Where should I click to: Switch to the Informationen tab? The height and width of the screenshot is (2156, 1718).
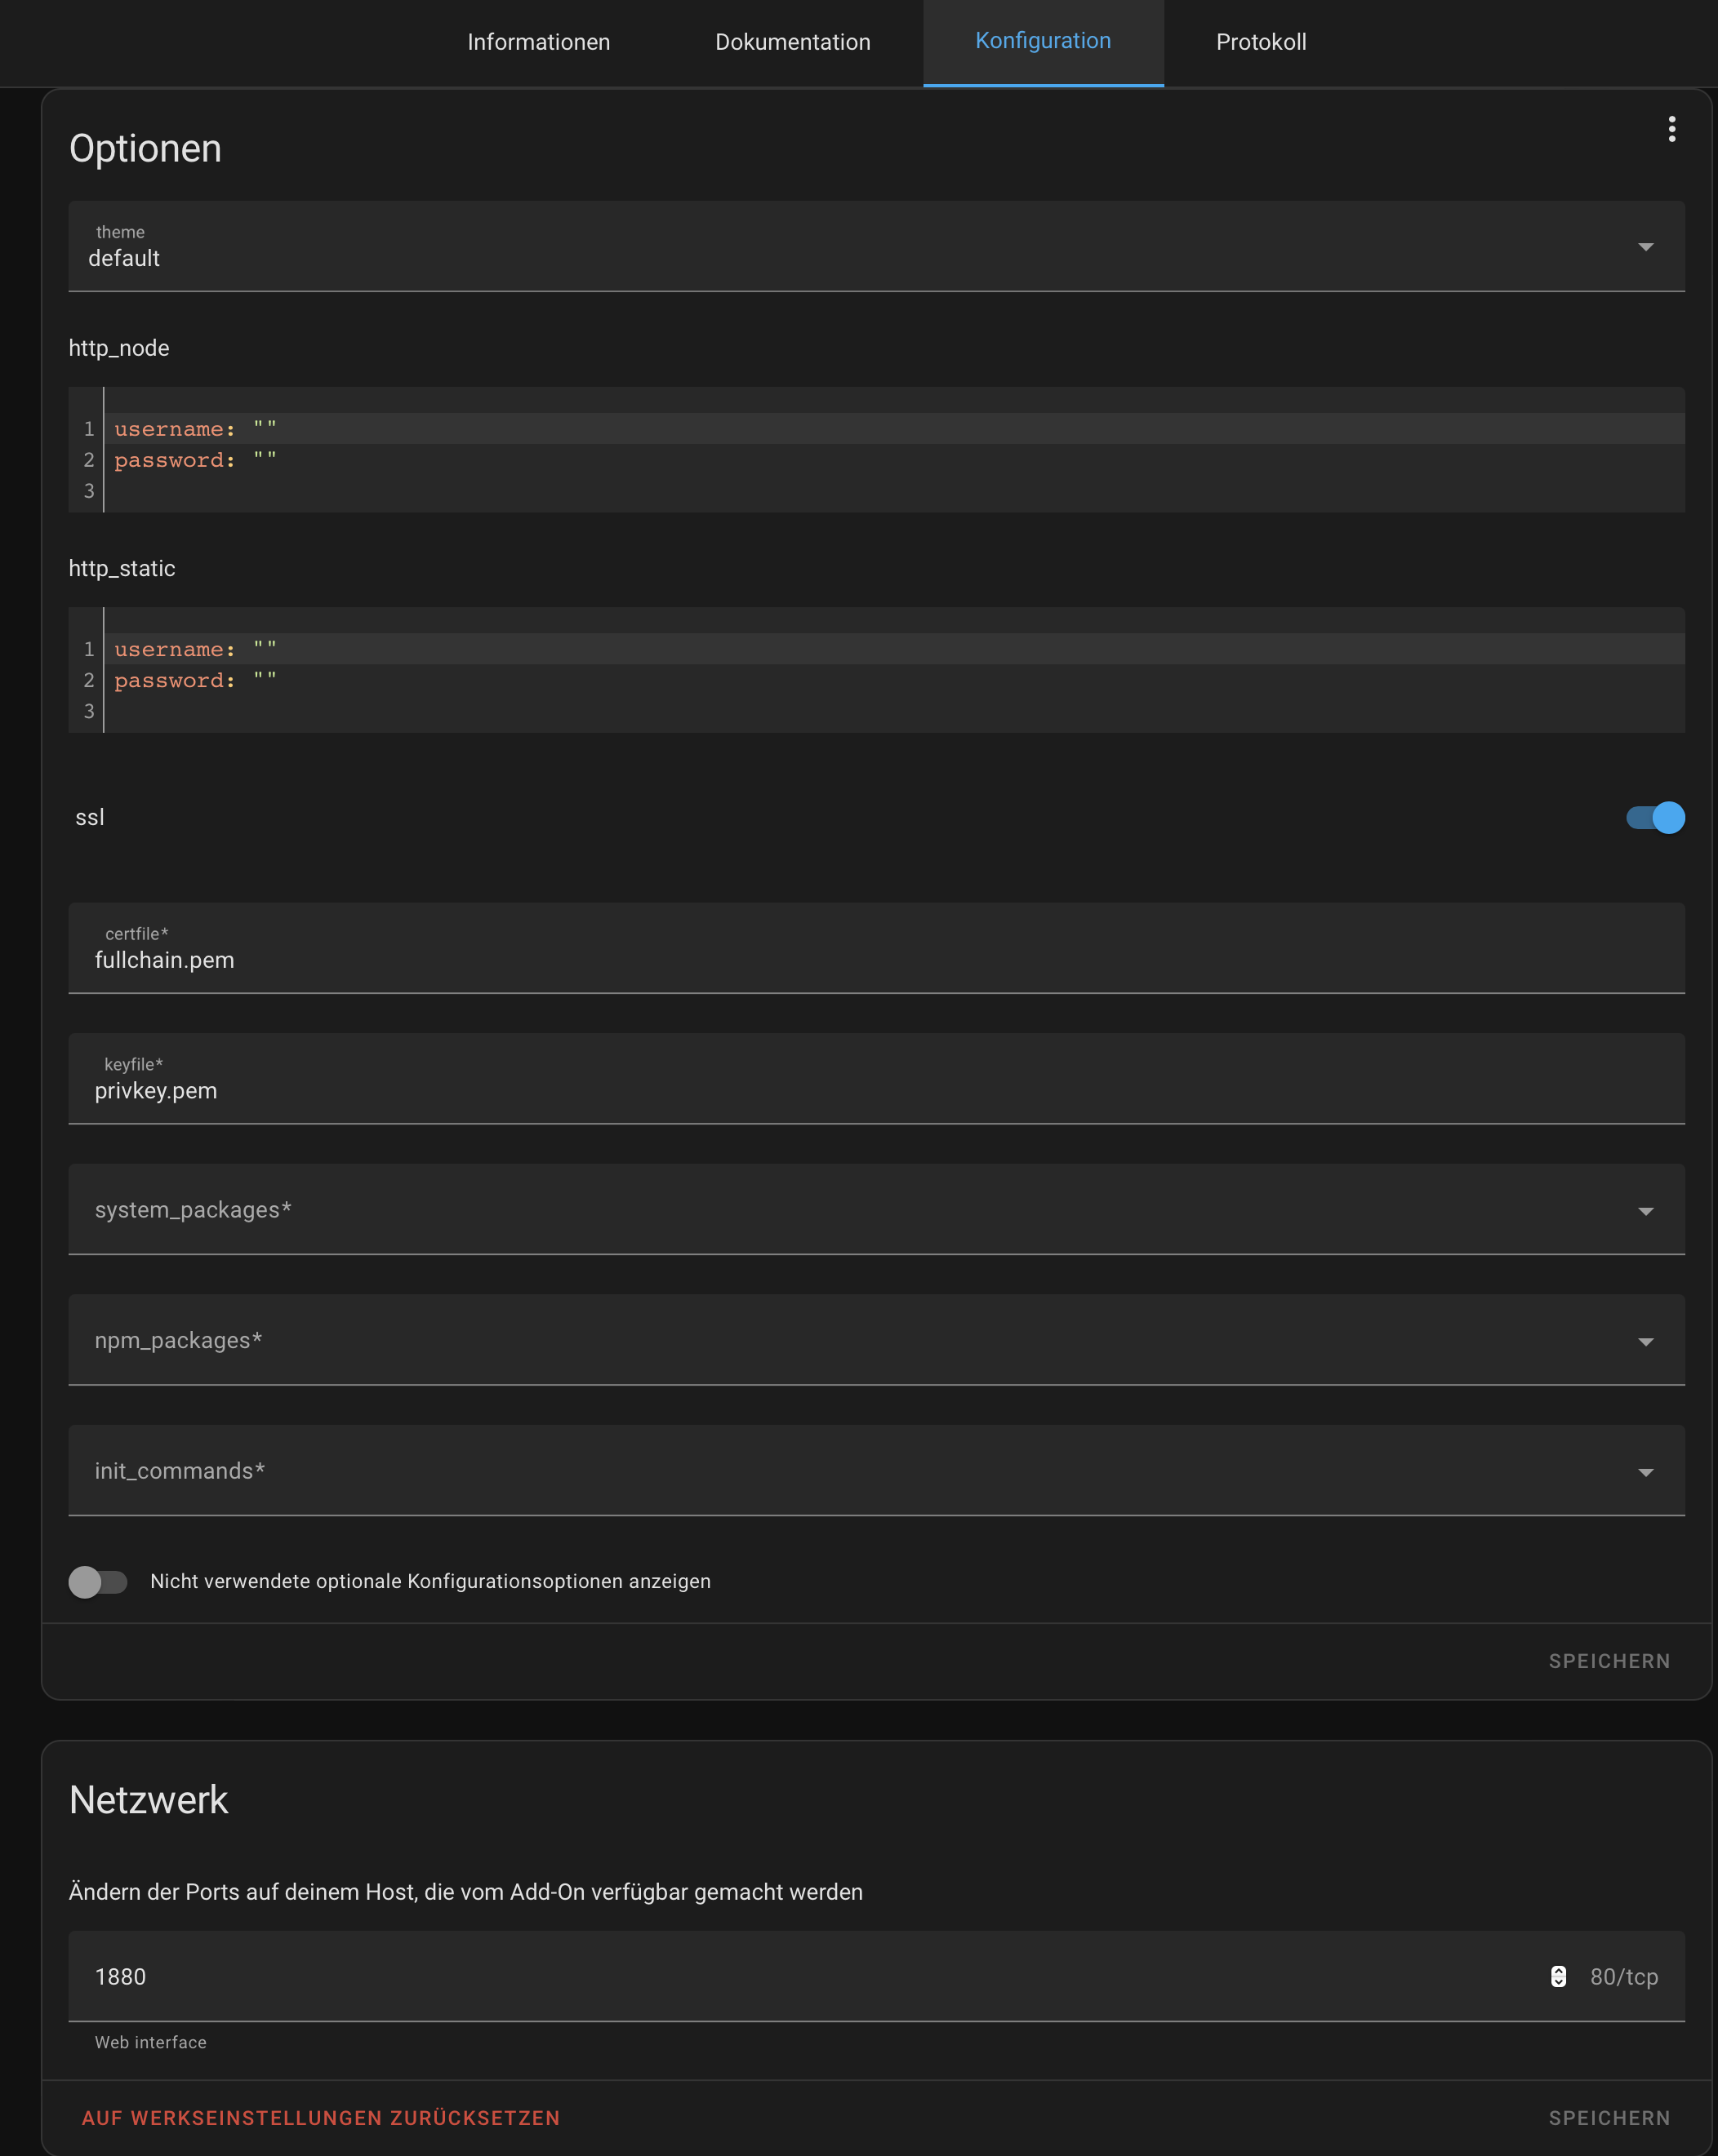pos(538,42)
